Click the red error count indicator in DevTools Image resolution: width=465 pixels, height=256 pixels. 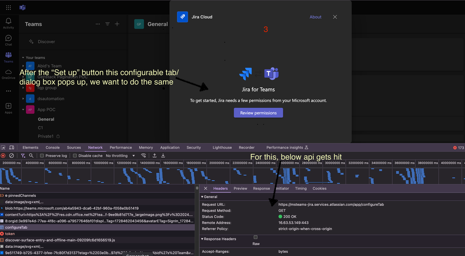458,147
